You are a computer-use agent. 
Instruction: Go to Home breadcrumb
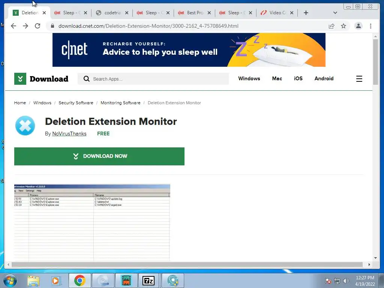click(x=20, y=103)
